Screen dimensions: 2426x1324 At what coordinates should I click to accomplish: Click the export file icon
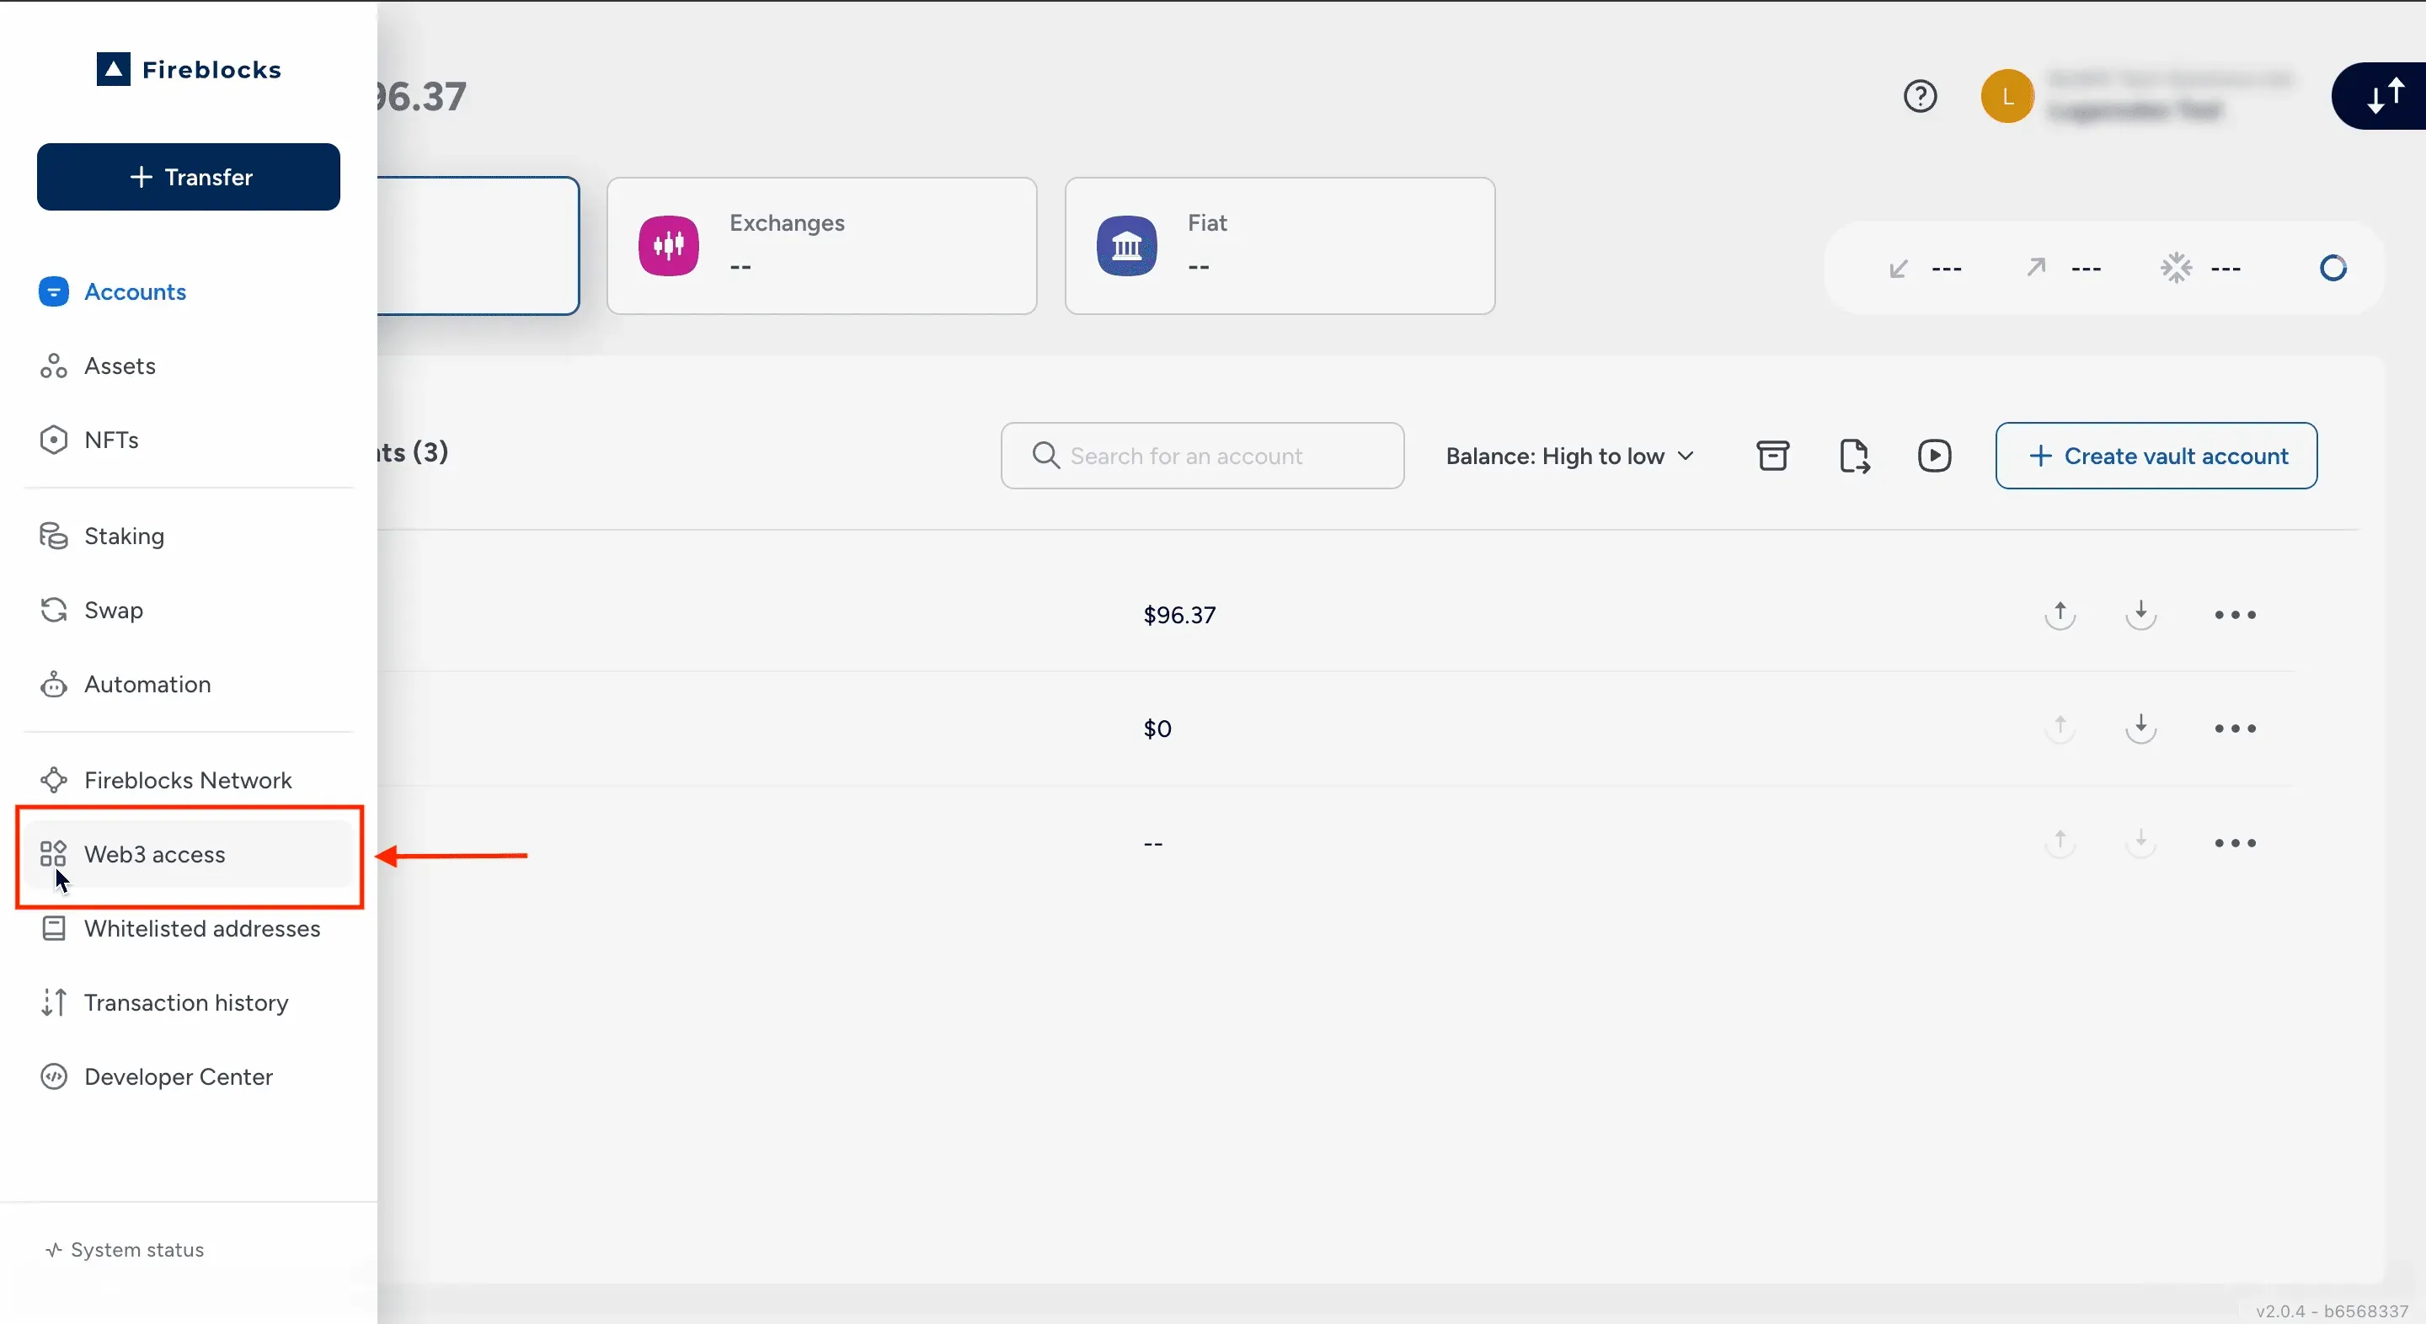coord(1854,456)
